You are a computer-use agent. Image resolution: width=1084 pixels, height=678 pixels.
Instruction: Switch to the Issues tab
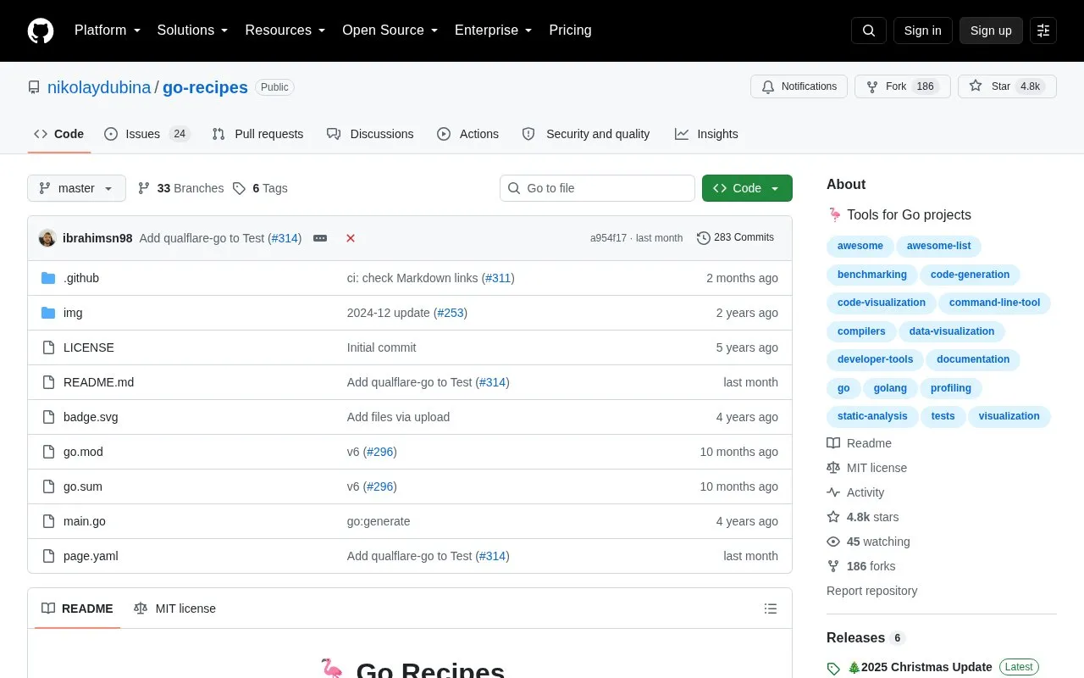(x=147, y=134)
